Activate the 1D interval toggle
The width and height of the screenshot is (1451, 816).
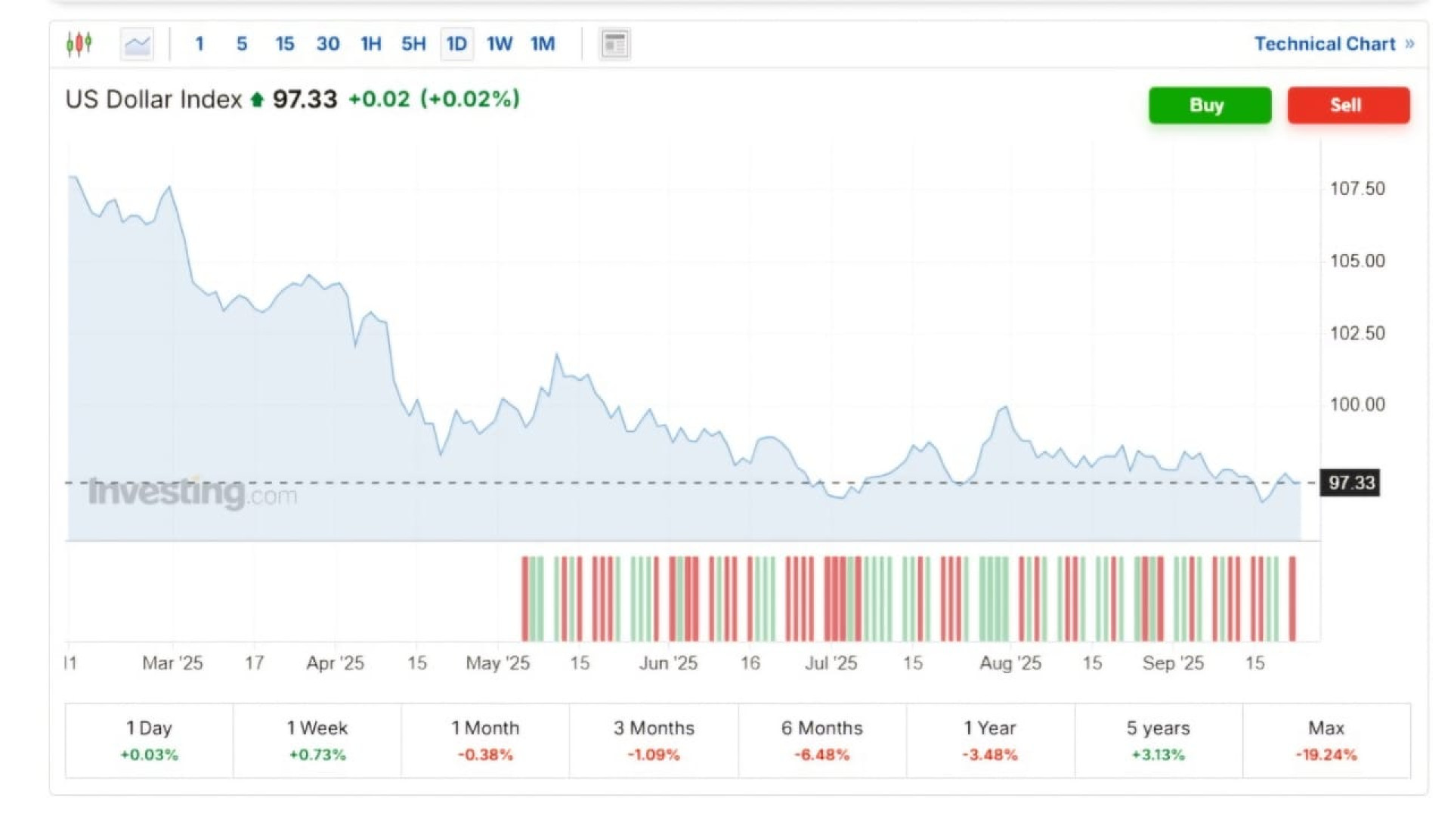coord(456,44)
